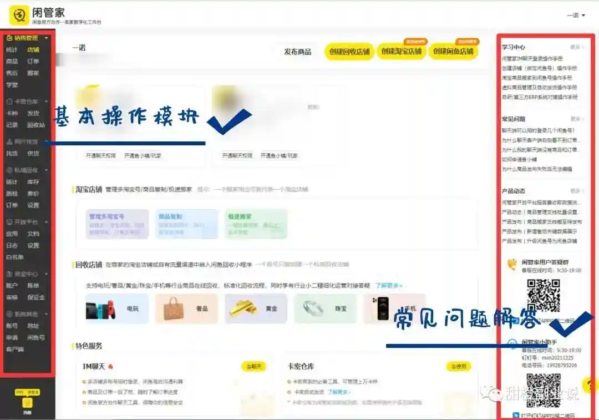Open the 消息 chat icon at bottom left
599x420 pixels.
pyautogui.click(x=28, y=403)
